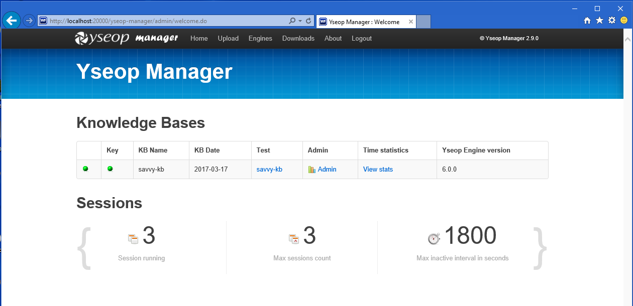
Task: Open the View stats link
Action: coord(378,170)
